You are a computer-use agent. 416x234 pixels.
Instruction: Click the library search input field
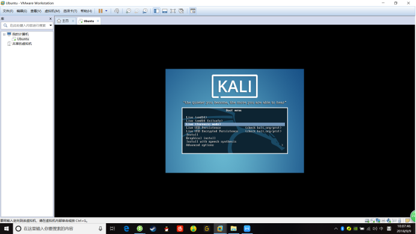tap(26, 25)
